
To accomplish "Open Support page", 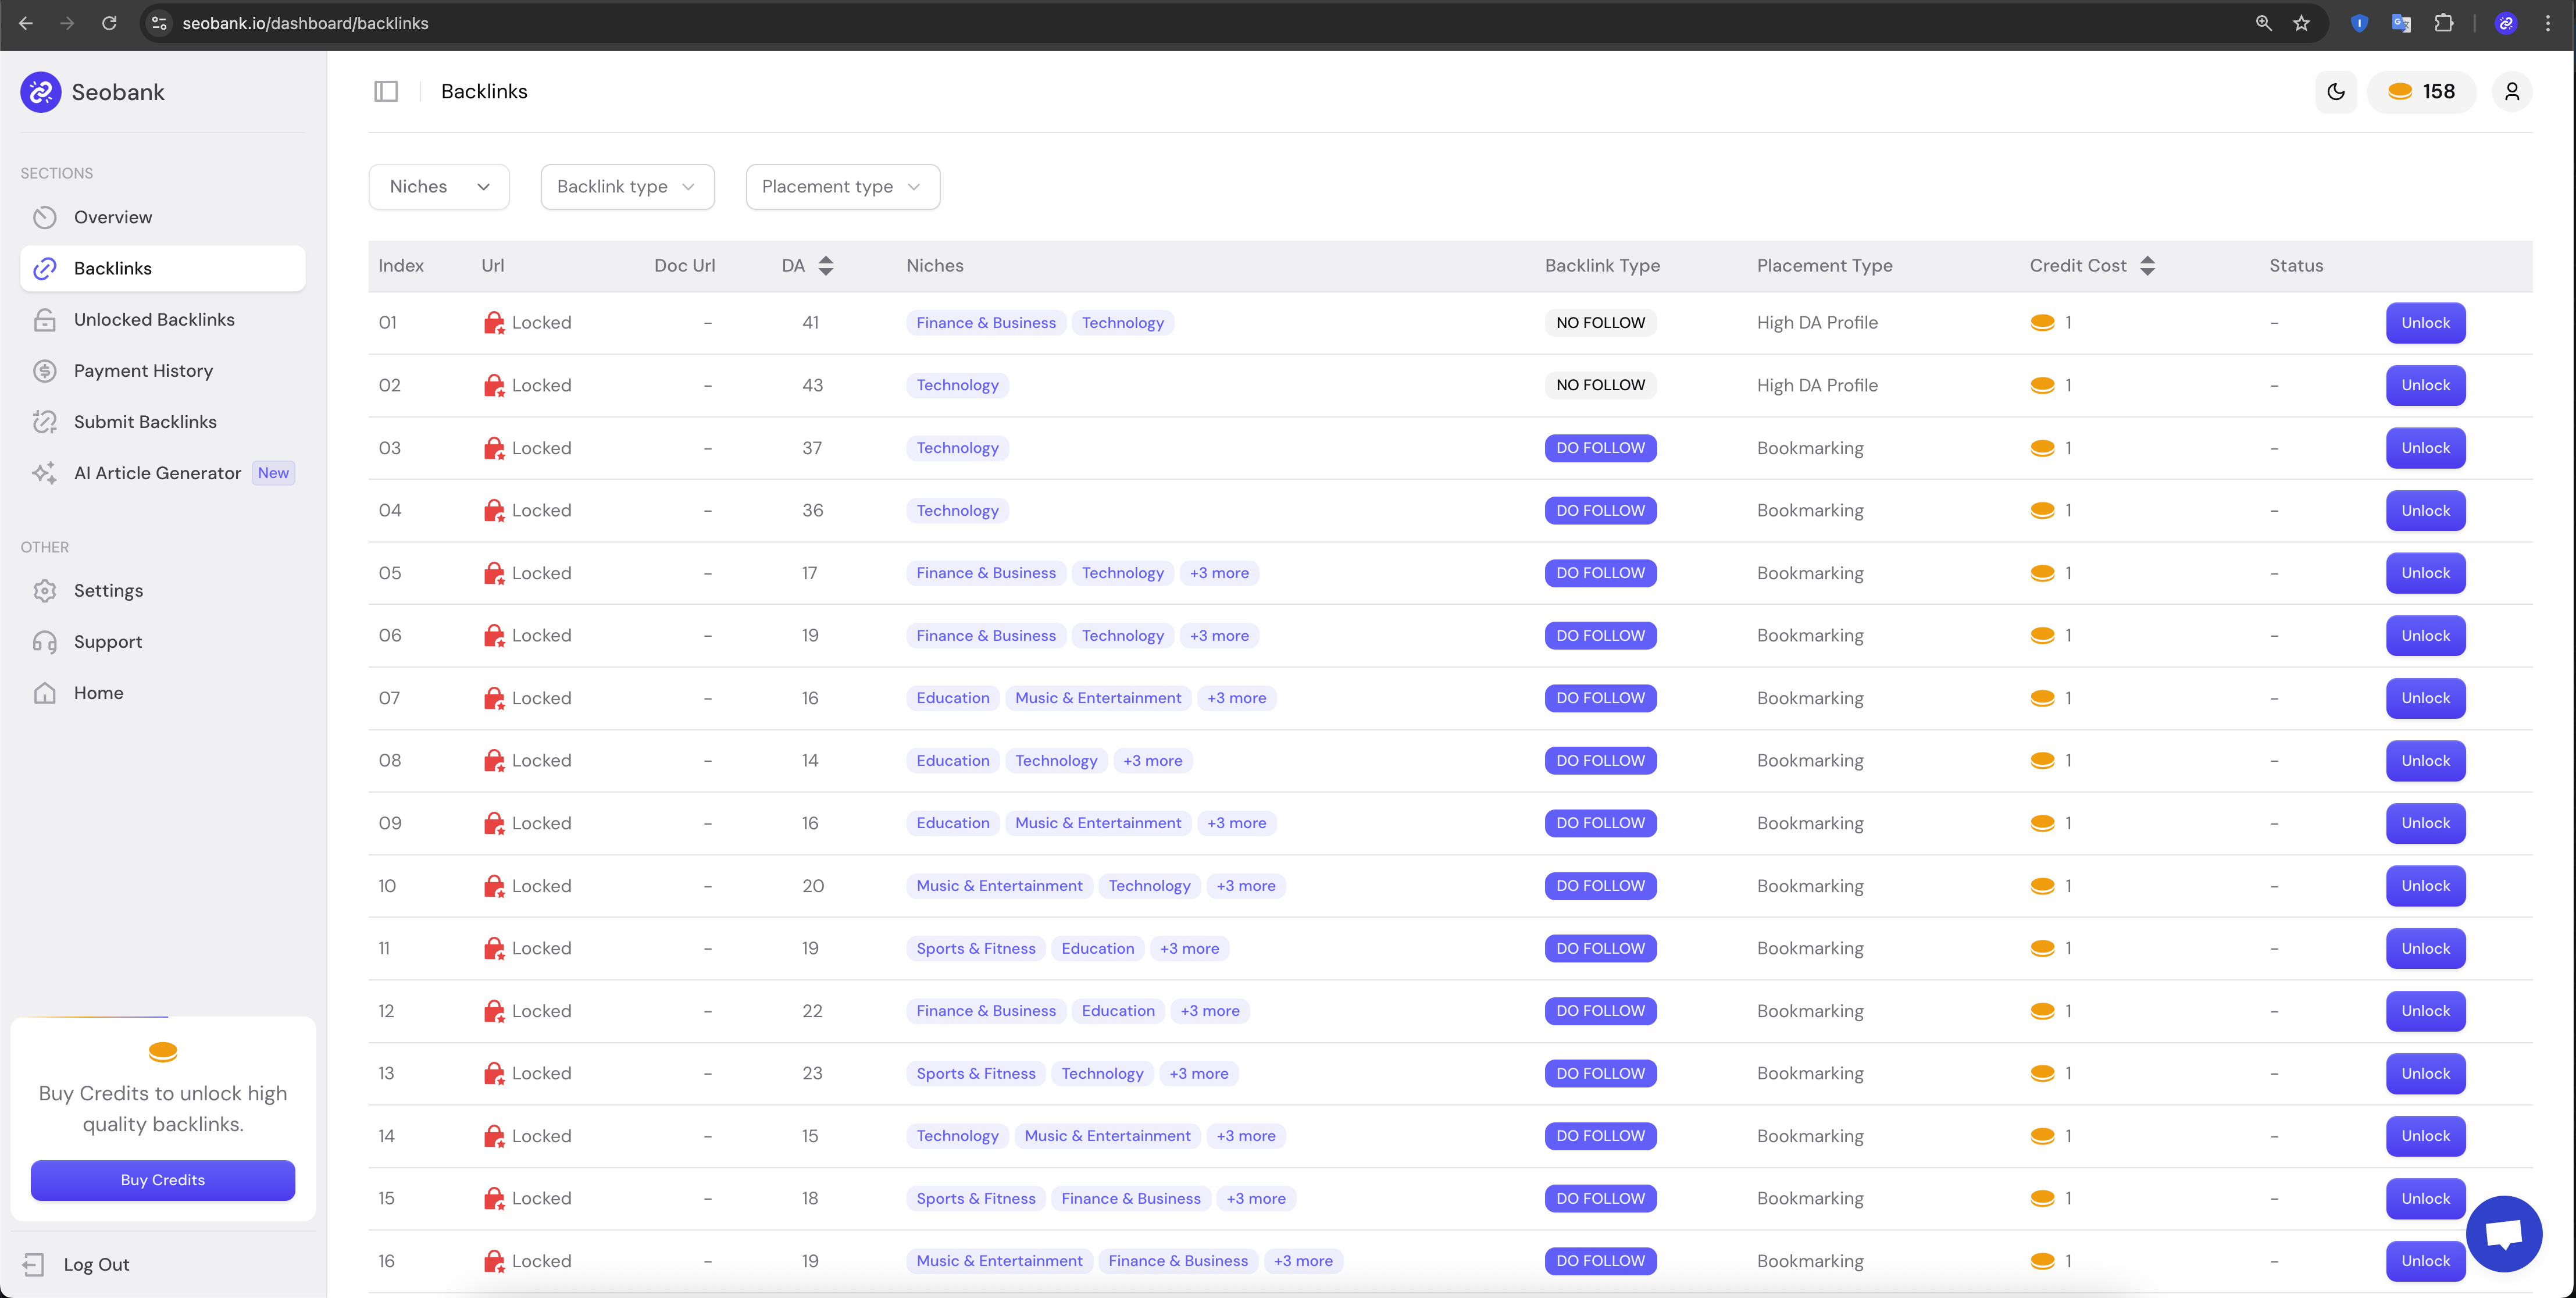I will [163, 642].
